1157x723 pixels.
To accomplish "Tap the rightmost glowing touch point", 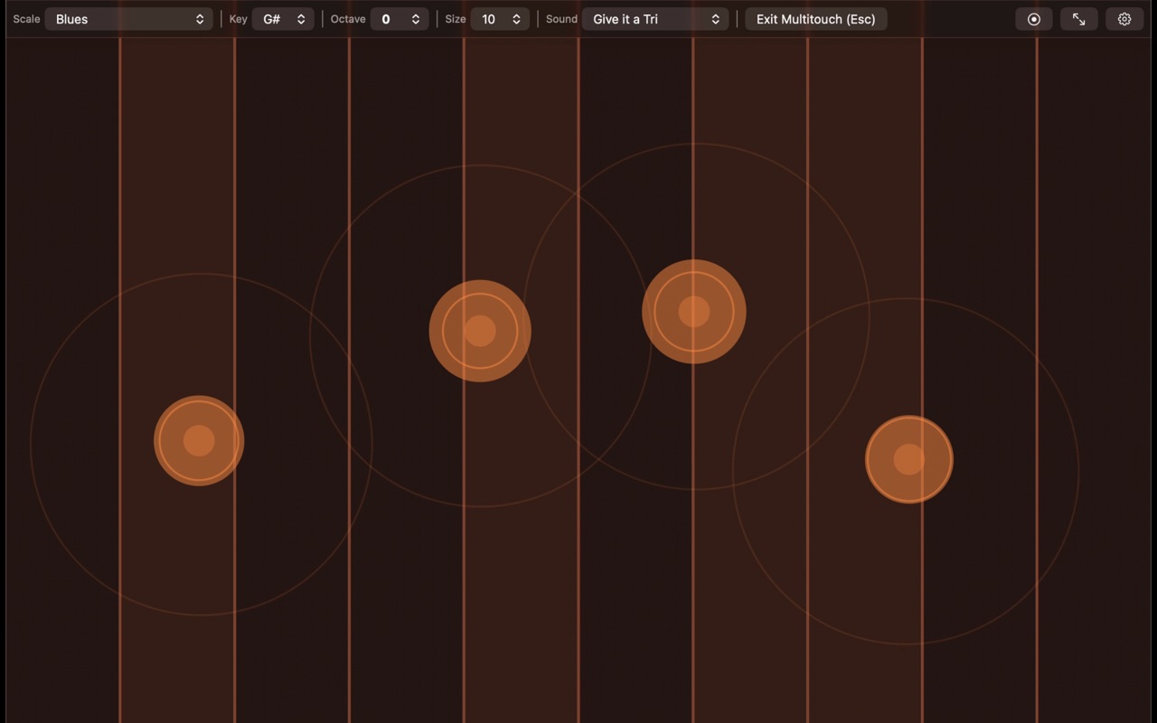I will (x=909, y=459).
